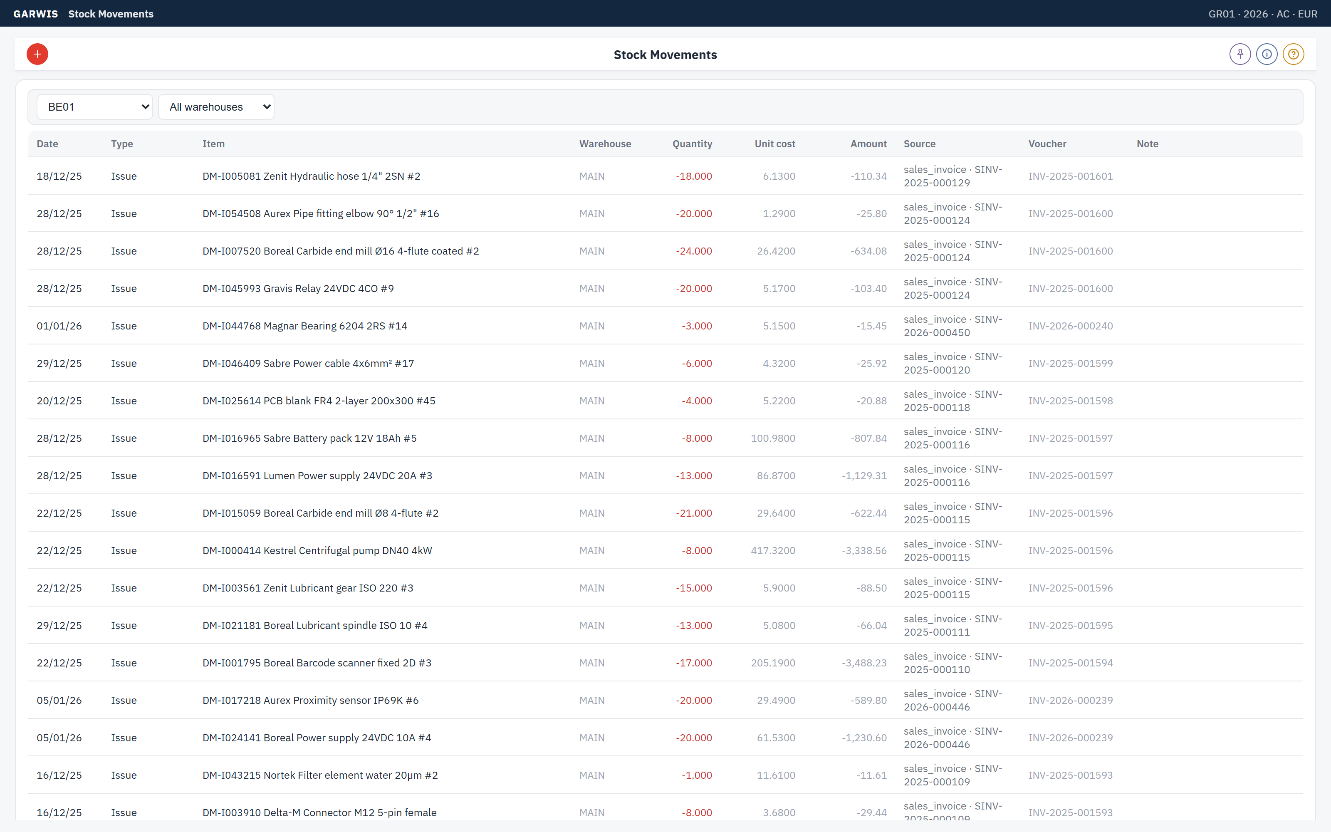Click the GR01 · 2026 · AC · EUR context

1262,14
